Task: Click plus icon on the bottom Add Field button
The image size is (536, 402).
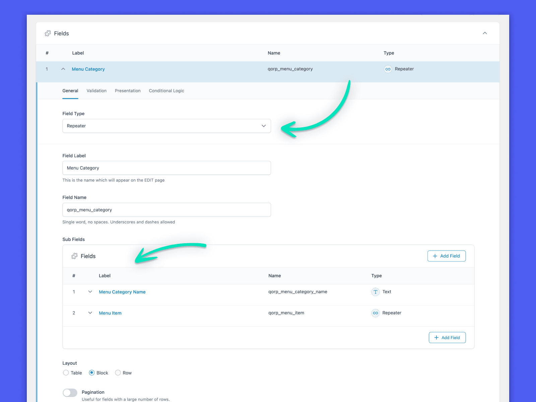Action: coord(436,338)
